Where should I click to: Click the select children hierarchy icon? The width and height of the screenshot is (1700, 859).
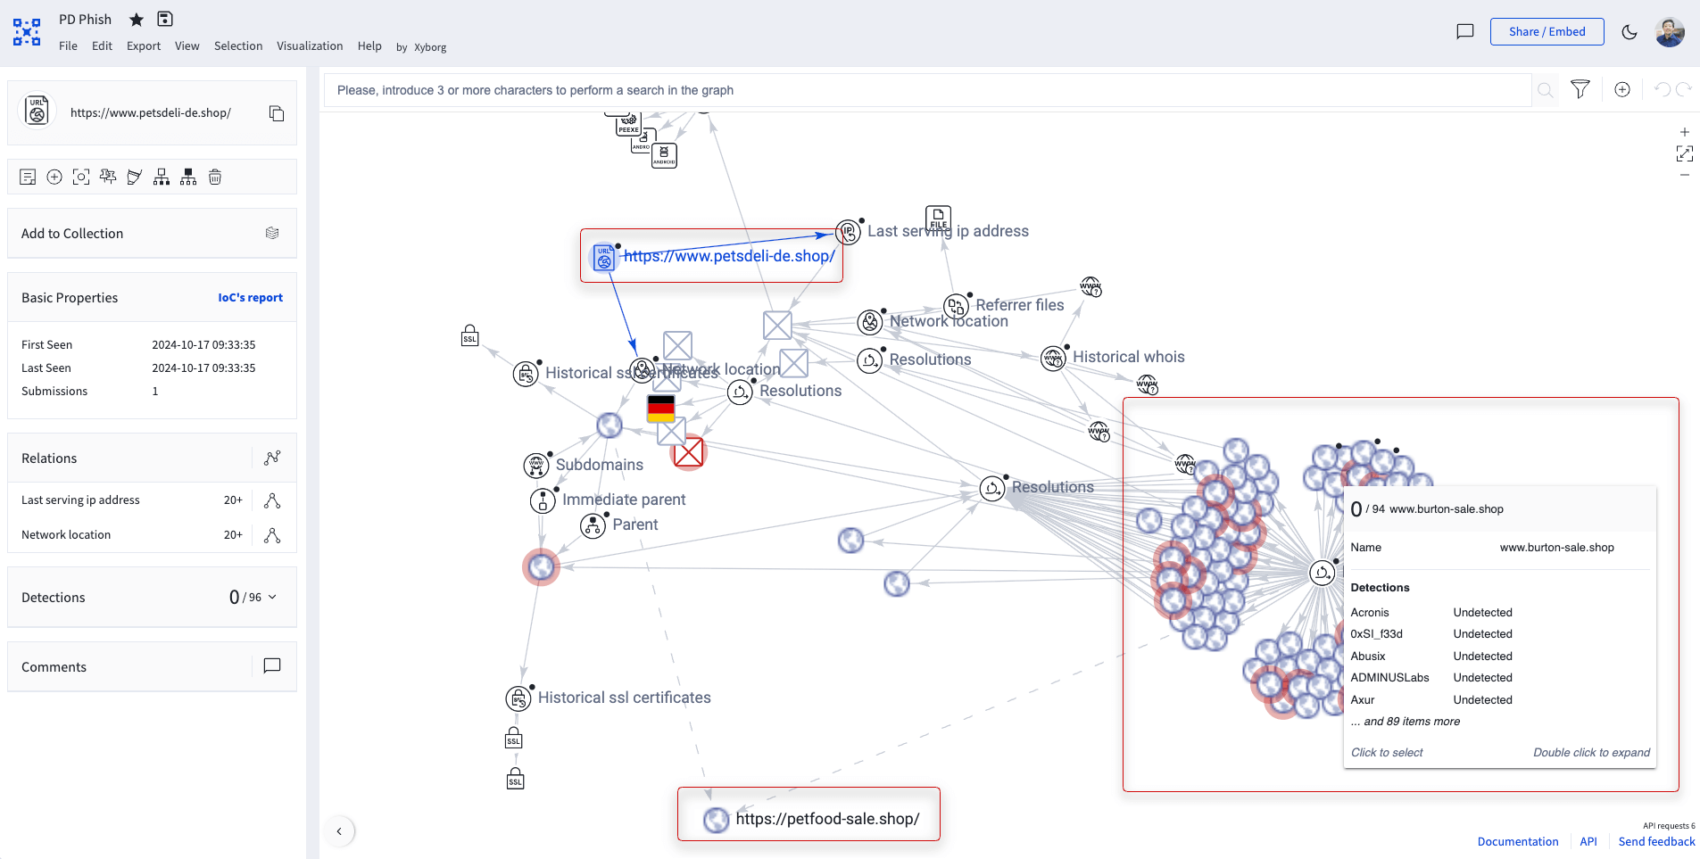[162, 177]
